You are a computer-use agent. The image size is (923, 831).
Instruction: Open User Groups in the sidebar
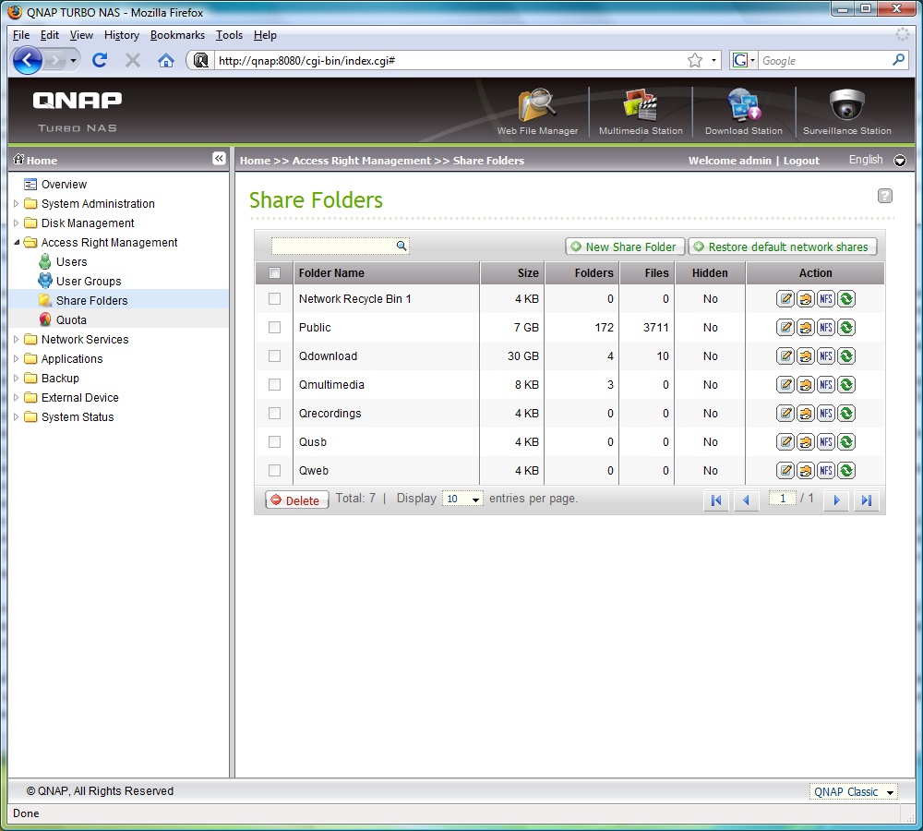(x=89, y=281)
